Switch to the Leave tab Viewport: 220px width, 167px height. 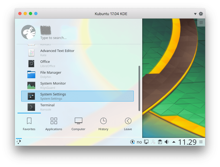pos(128,124)
